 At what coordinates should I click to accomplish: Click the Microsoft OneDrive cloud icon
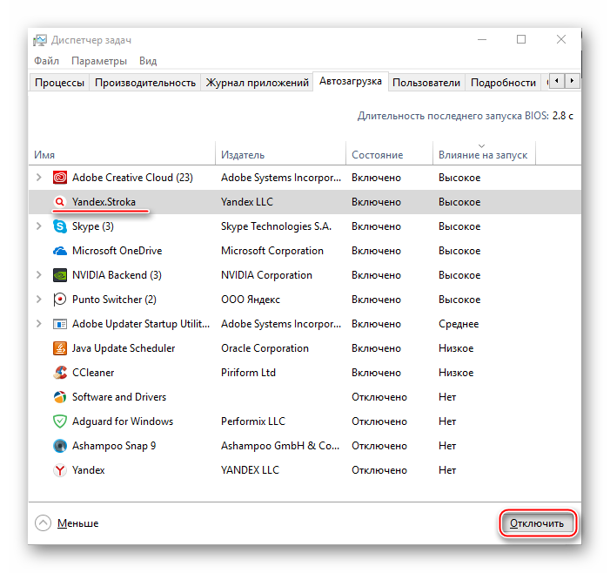click(60, 251)
